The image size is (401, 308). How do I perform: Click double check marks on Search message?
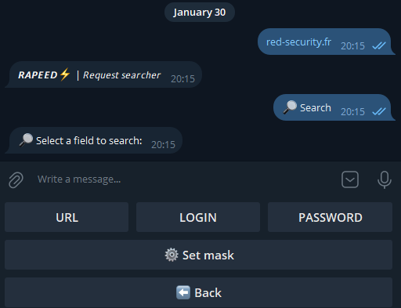tap(379, 111)
